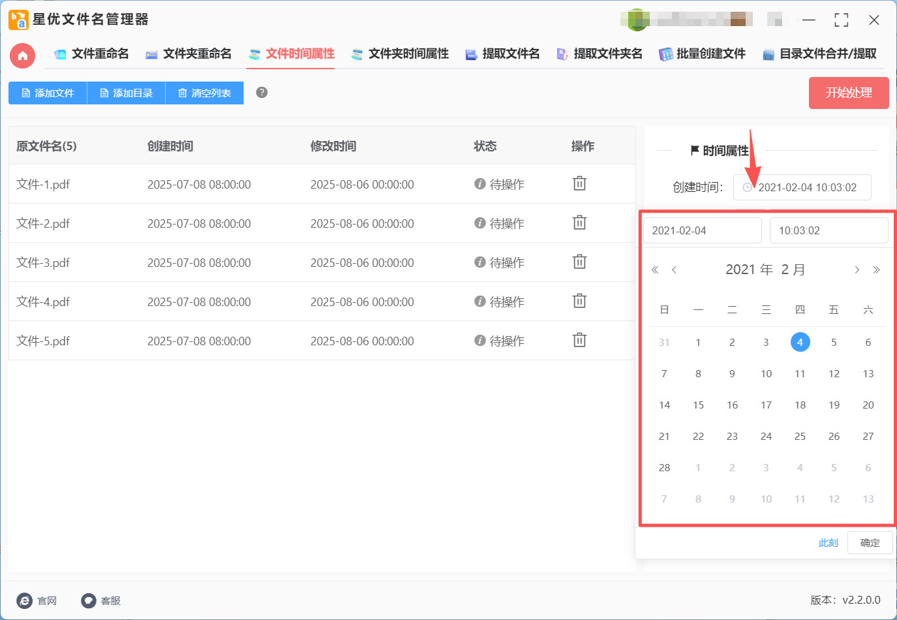Click the gray question mark help icon
897x620 pixels.
pos(262,93)
